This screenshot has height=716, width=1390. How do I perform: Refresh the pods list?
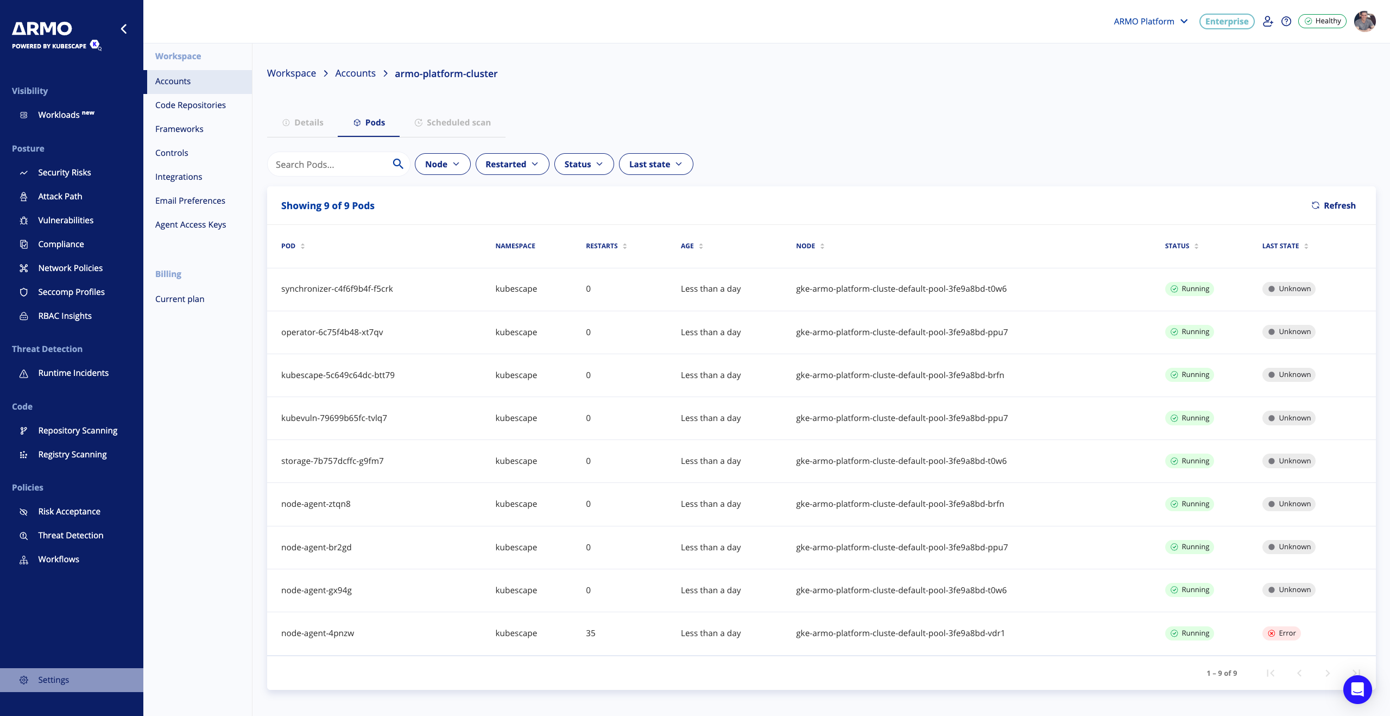[x=1334, y=205]
